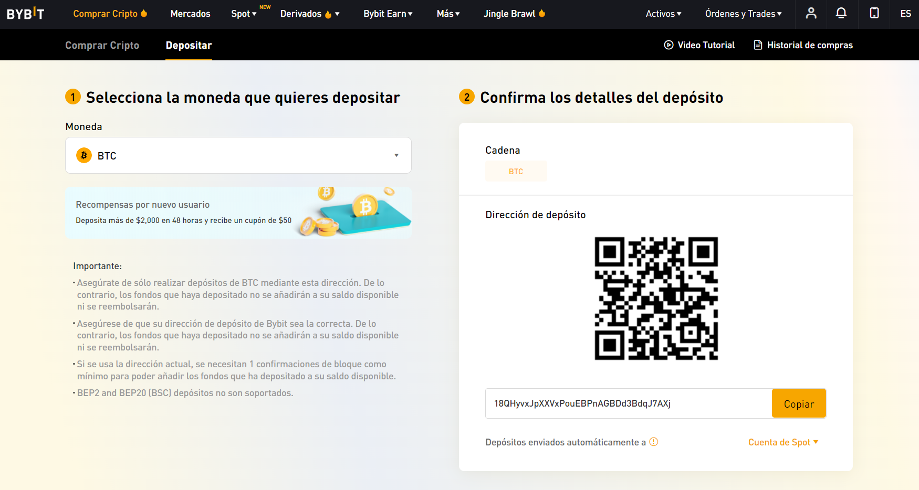Click the 'Cadena' label

point(503,150)
